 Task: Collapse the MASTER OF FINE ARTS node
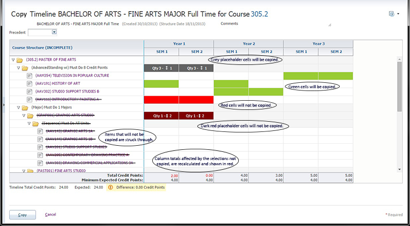click(13, 60)
